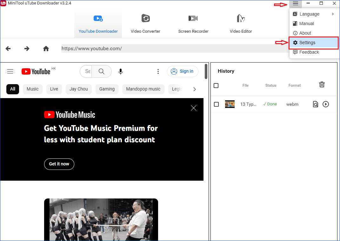Viewport: 340px width, 241px height.
Task: Click the downloaded video's thumbnail in History
Action: (x=230, y=104)
